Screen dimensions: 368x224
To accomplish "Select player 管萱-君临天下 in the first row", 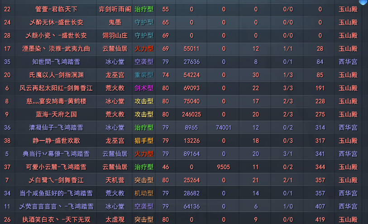I will 56,9.
